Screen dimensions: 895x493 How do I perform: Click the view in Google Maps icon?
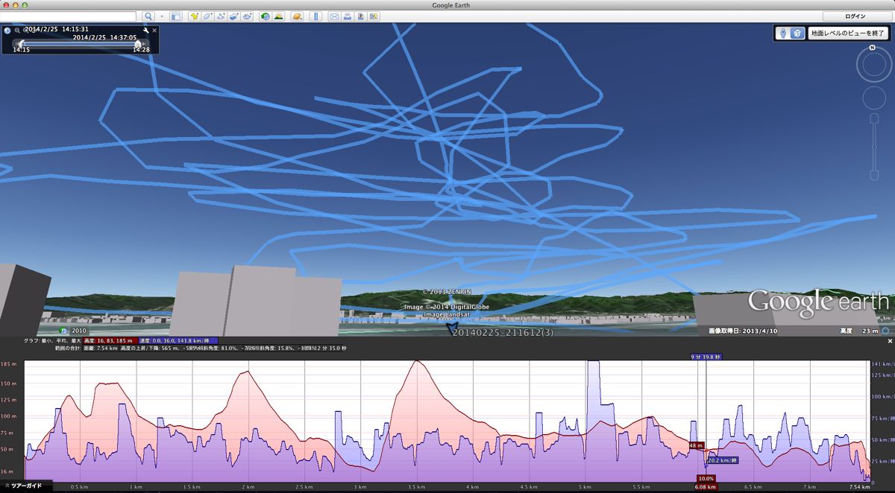point(374,16)
